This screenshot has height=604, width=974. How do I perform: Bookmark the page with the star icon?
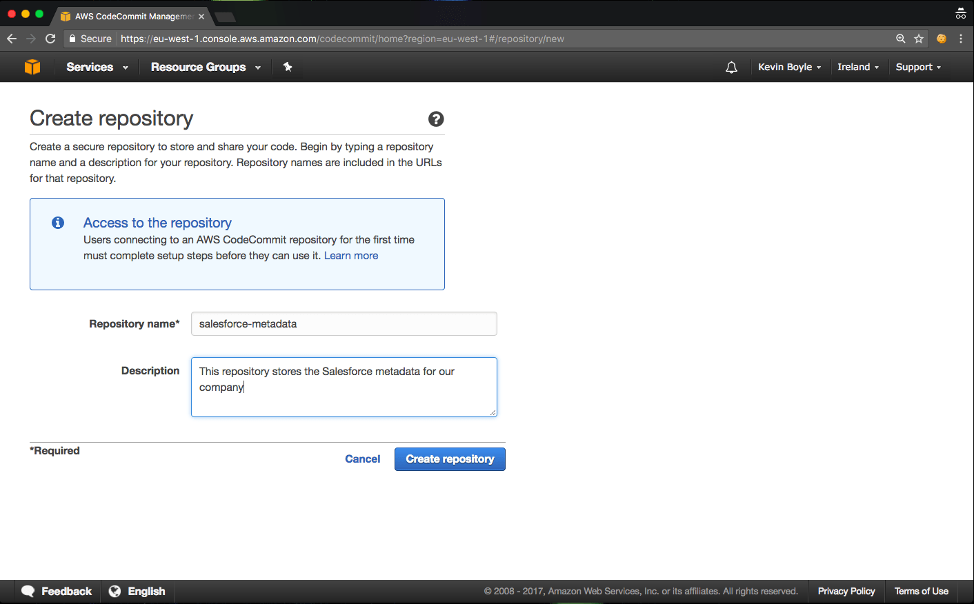[x=919, y=39]
